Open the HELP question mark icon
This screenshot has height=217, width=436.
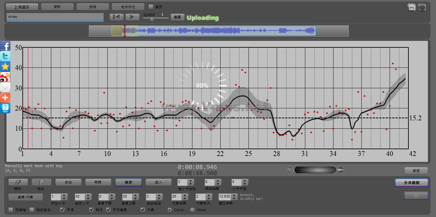click(x=5, y=108)
